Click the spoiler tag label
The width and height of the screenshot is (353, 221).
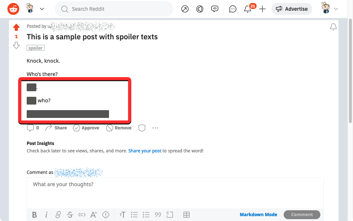point(36,48)
